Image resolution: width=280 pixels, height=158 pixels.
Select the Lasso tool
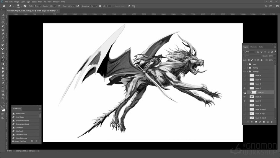click(3, 22)
